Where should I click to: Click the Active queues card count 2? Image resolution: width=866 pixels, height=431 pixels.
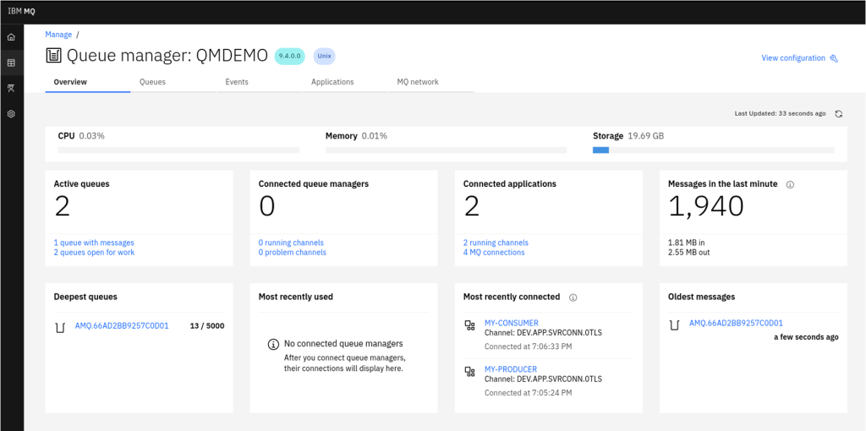pyautogui.click(x=62, y=206)
